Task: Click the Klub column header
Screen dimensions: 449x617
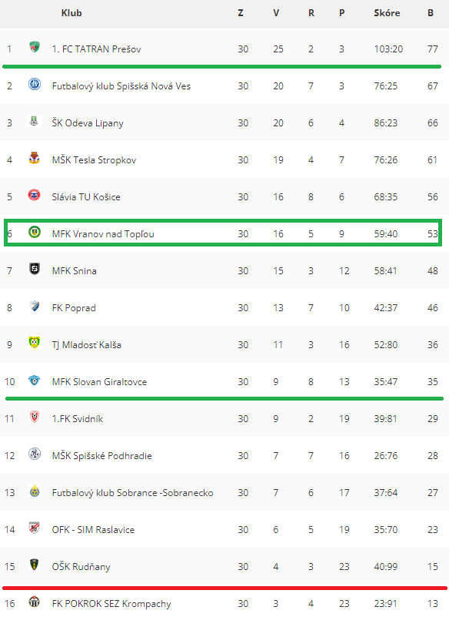Action: pos(72,13)
